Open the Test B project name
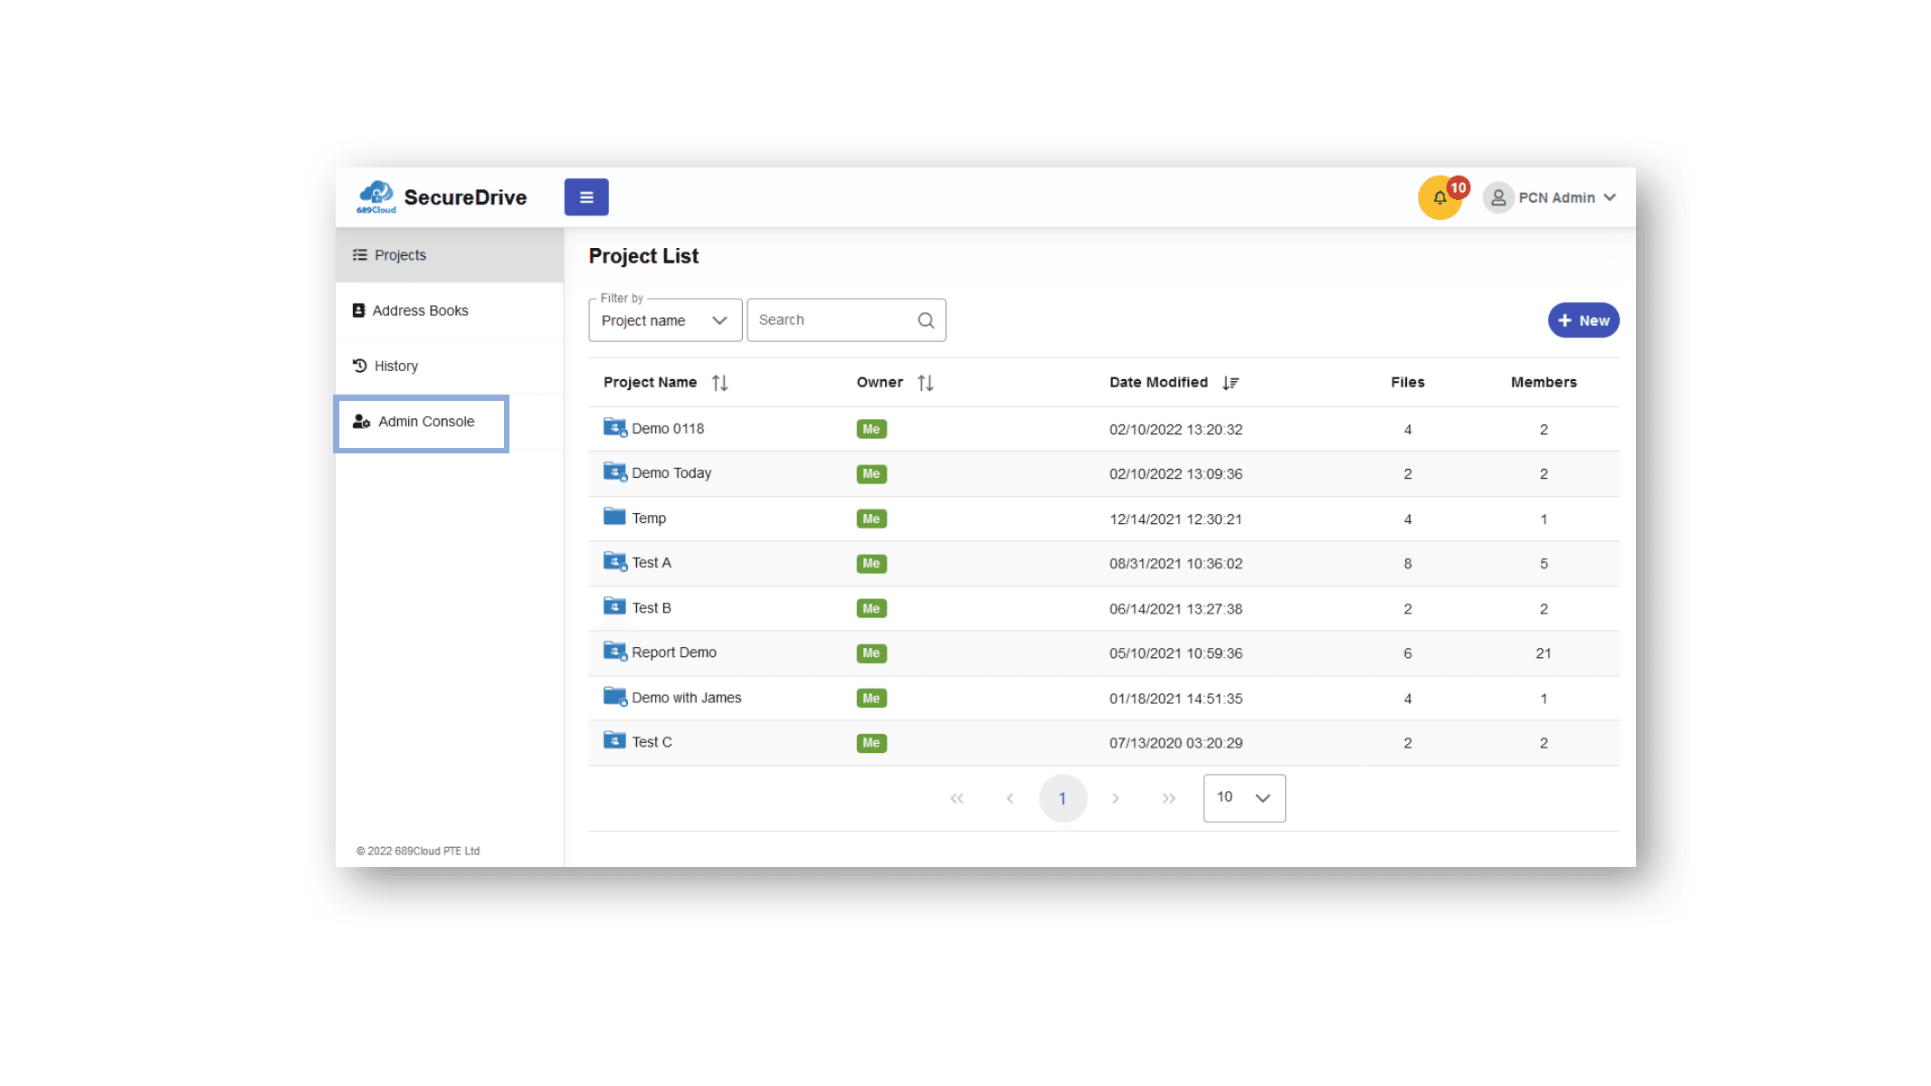Image resolution: width=1931 pixels, height=1086 pixels. coord(652,608)
